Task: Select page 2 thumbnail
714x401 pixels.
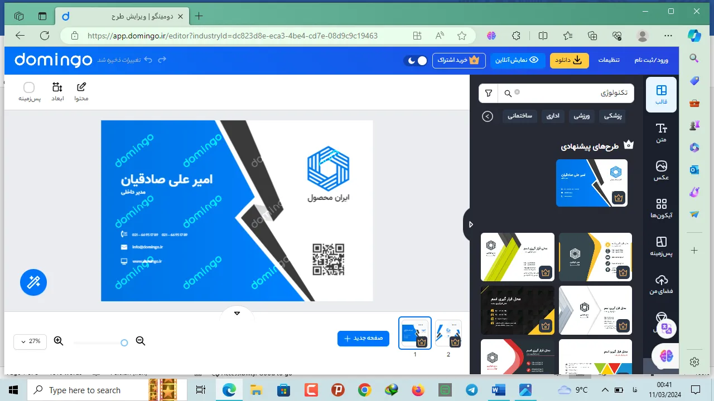Action: point(448,333)
